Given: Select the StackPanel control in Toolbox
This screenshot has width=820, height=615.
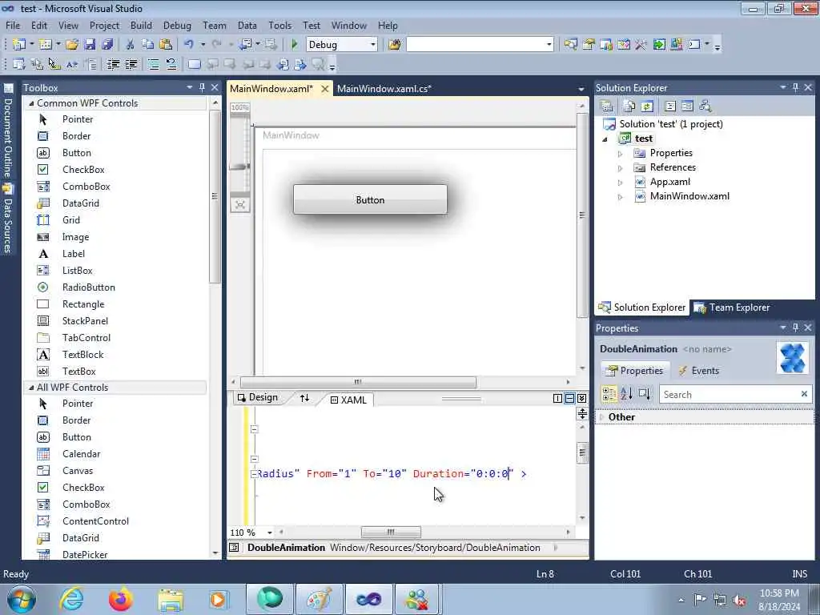Looking at the screenshot, I should (x=85, y=320).
